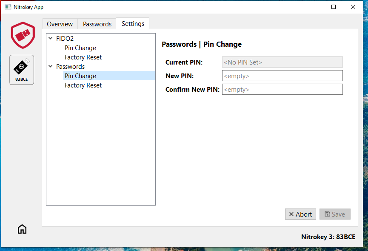Switch to the Passwords tab

tap(97, 24)
